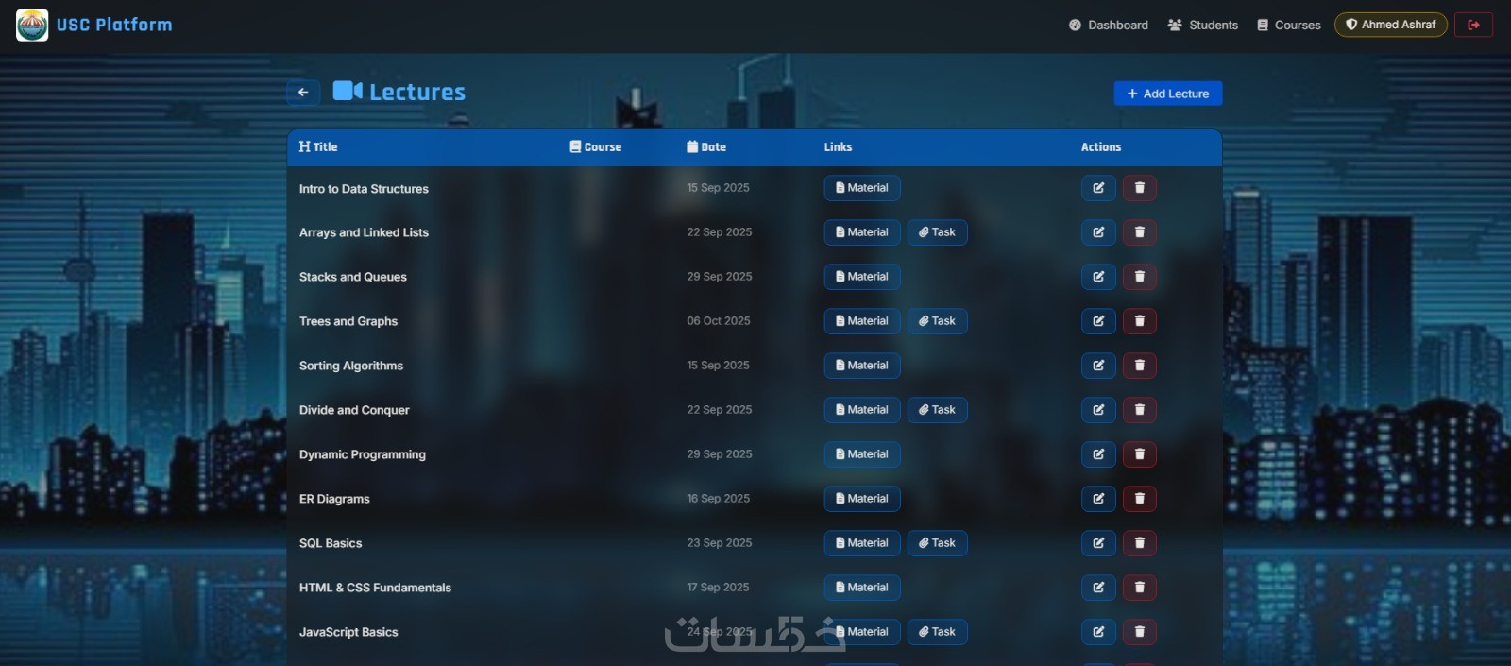Viewport: 1511px width, 666px height.
Task: Open Task for JavaScript Basics
Action: pos(938,632)
